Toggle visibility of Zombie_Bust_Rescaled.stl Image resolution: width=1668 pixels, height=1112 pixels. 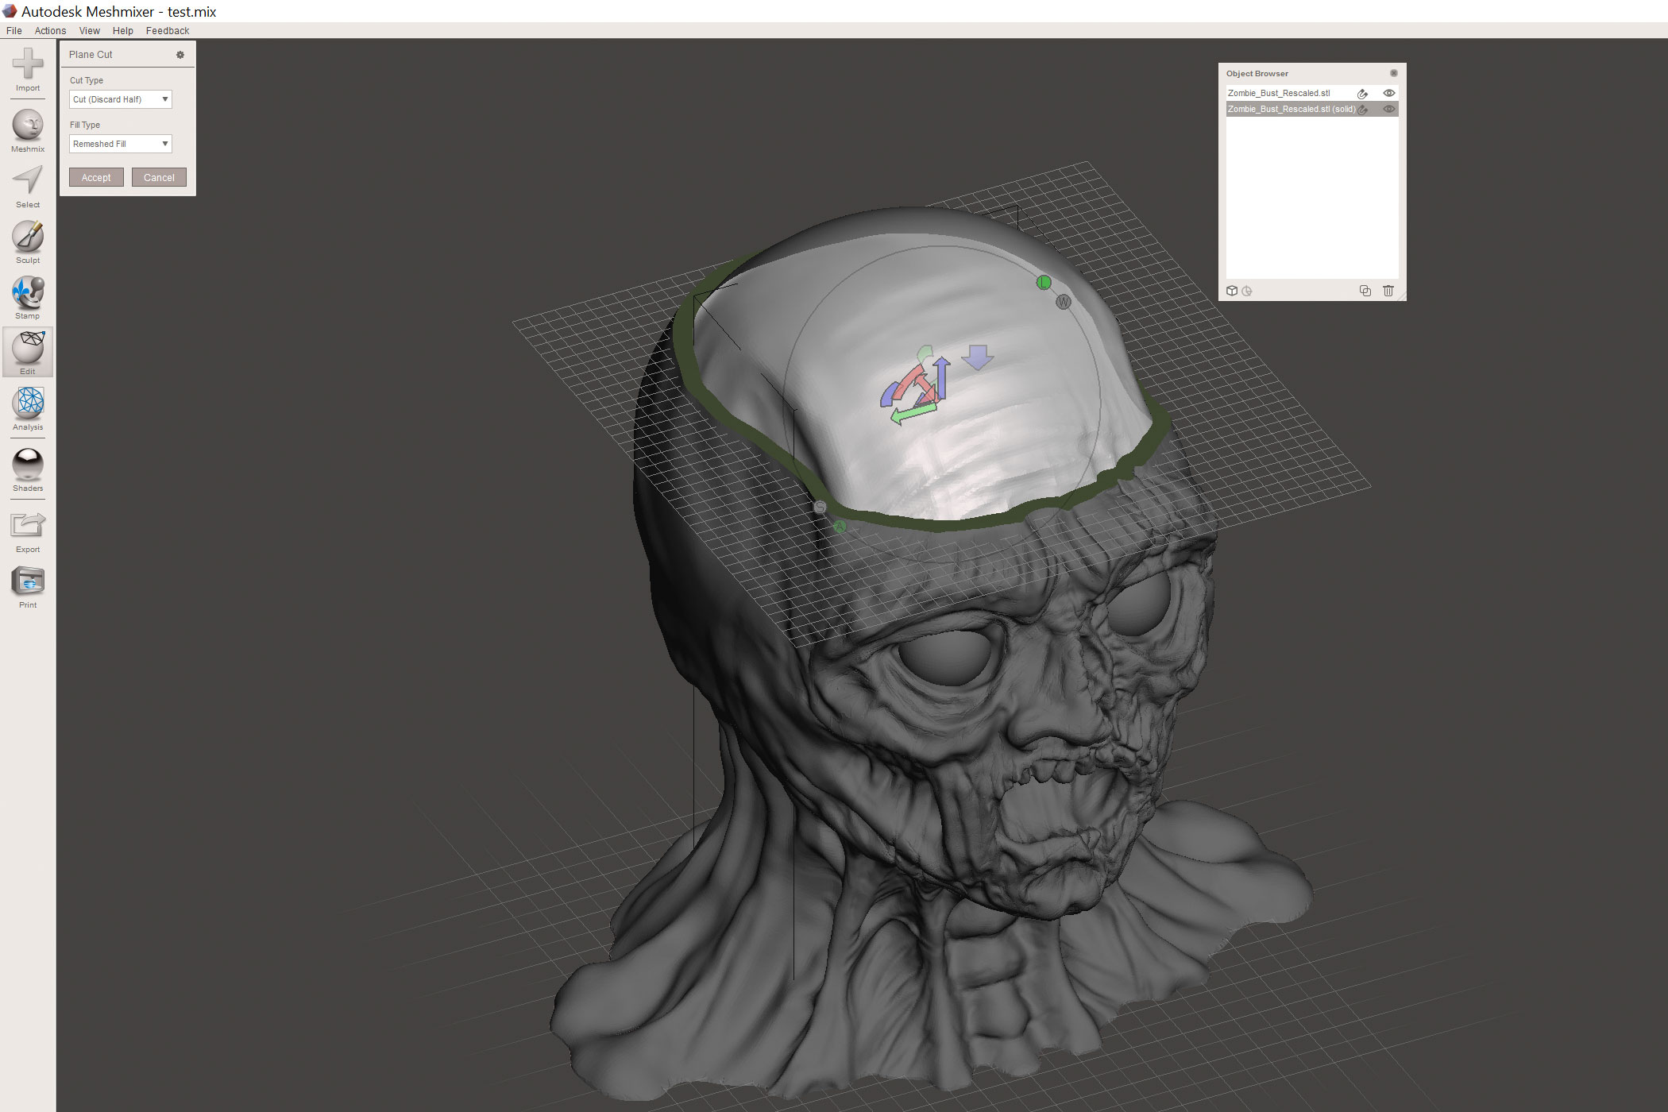[1388, 93]
